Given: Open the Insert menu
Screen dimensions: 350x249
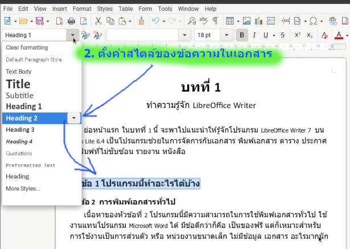Looking at the screenshot, I should pyautogui.click(x=59, y=9).
